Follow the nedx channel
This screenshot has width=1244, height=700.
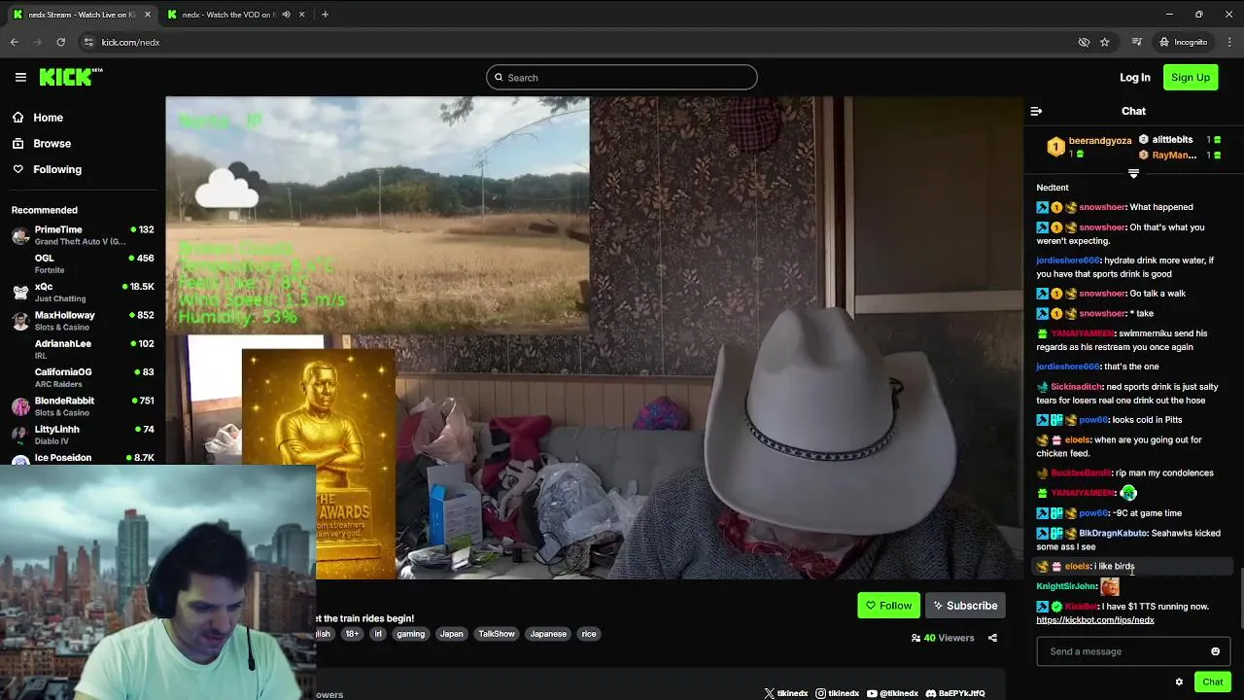(x=888, y=606)
